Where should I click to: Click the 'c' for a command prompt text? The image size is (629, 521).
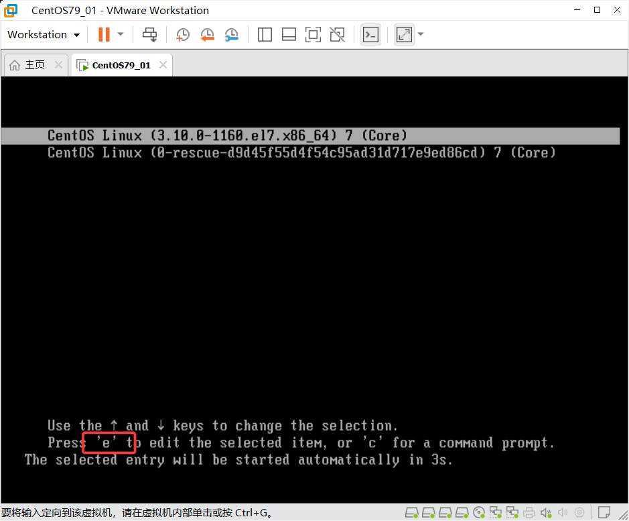point(458,443)
